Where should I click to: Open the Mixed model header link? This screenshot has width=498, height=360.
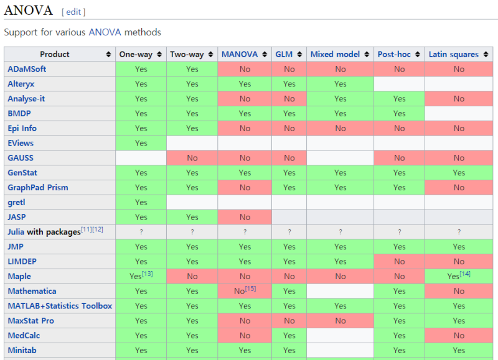pyautogui.click(x=335, y=55)
